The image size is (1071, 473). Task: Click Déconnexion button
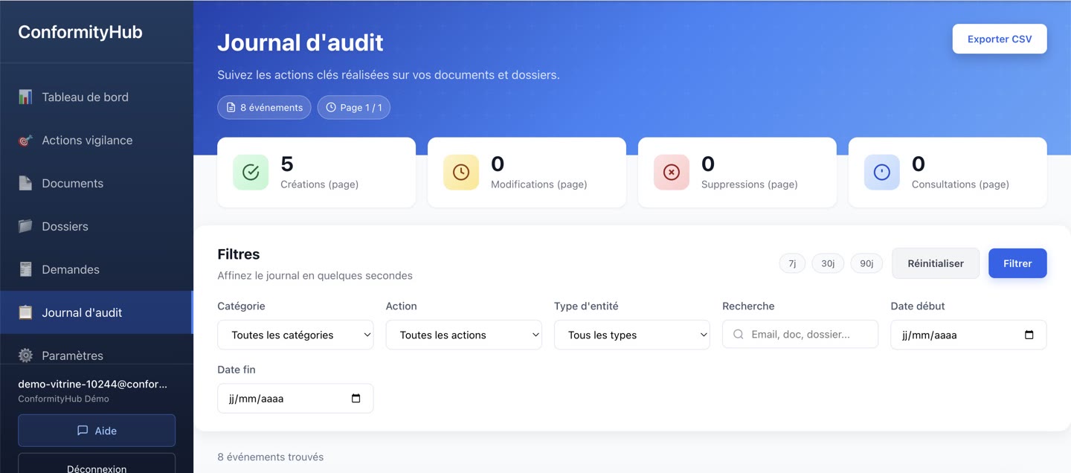(x=97, y=464)
